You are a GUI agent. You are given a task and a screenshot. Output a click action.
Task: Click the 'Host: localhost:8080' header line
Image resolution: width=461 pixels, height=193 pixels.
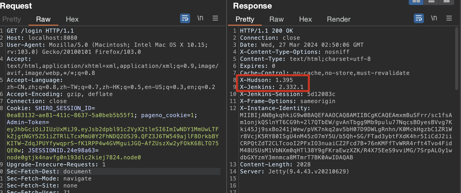42,38
